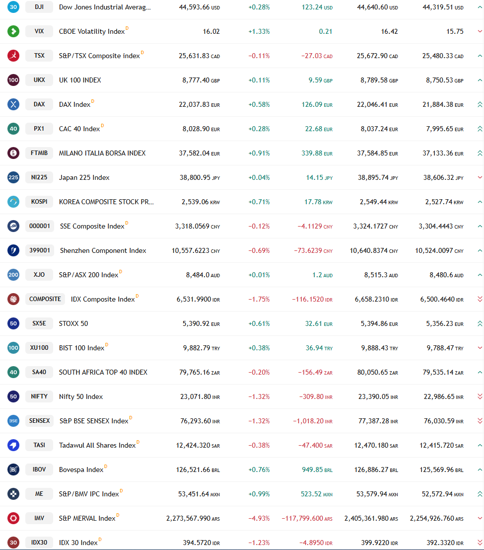Click the sell arrow in the VIX row
This screenshot has width=484, height=550.
[x=480, y=31]
